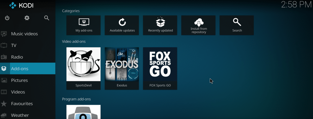Navigate to Videos in the sidebar
This screenshot has height=119, width=313.
tap(28, 92)
